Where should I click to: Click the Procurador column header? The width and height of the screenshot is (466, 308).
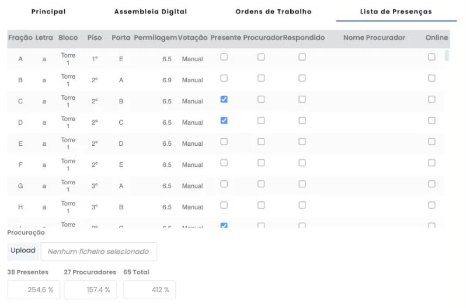pos(263,38)
